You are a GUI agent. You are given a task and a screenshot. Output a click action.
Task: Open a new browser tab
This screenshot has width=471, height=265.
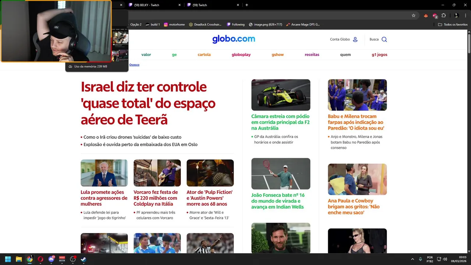click(247, 5)
